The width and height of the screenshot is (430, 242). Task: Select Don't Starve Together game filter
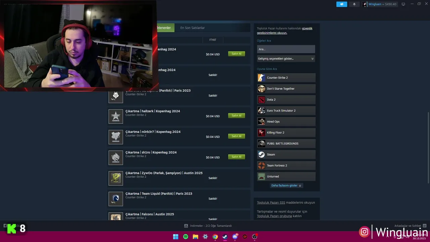(x=286, y=89)
